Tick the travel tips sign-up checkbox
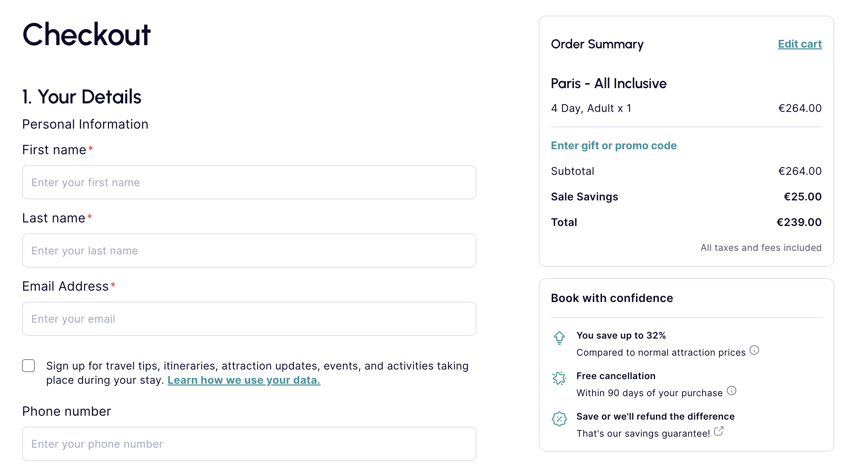The image size is (859, 474). (x=28, y=366)
